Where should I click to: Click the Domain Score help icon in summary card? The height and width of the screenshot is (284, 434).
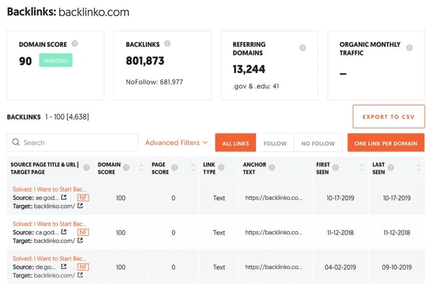[x=75, y=43]
